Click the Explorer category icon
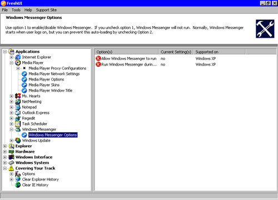Viewport: 278px width, 200px height. click(x=11, y=146)
